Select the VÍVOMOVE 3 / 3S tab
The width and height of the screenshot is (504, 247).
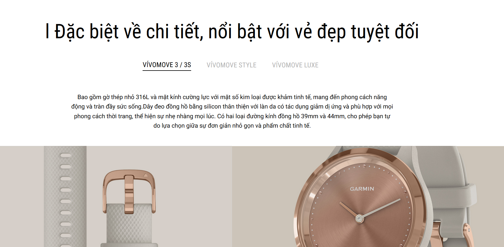click(x=167, y=65)
